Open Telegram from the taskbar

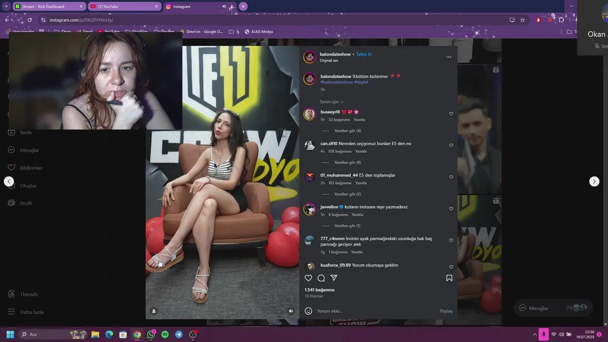click(x=179, y=334)
